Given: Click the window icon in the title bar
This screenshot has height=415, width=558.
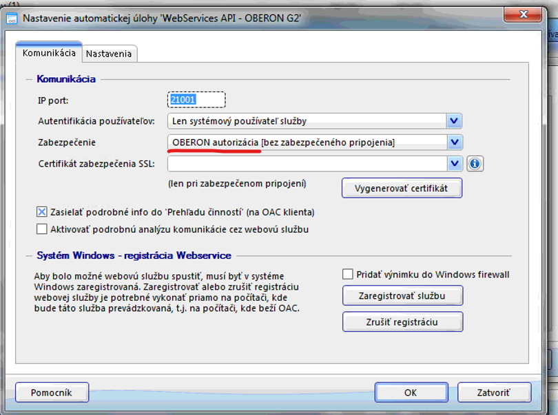Looking at the screenshot, I should [x=12, y=18].
